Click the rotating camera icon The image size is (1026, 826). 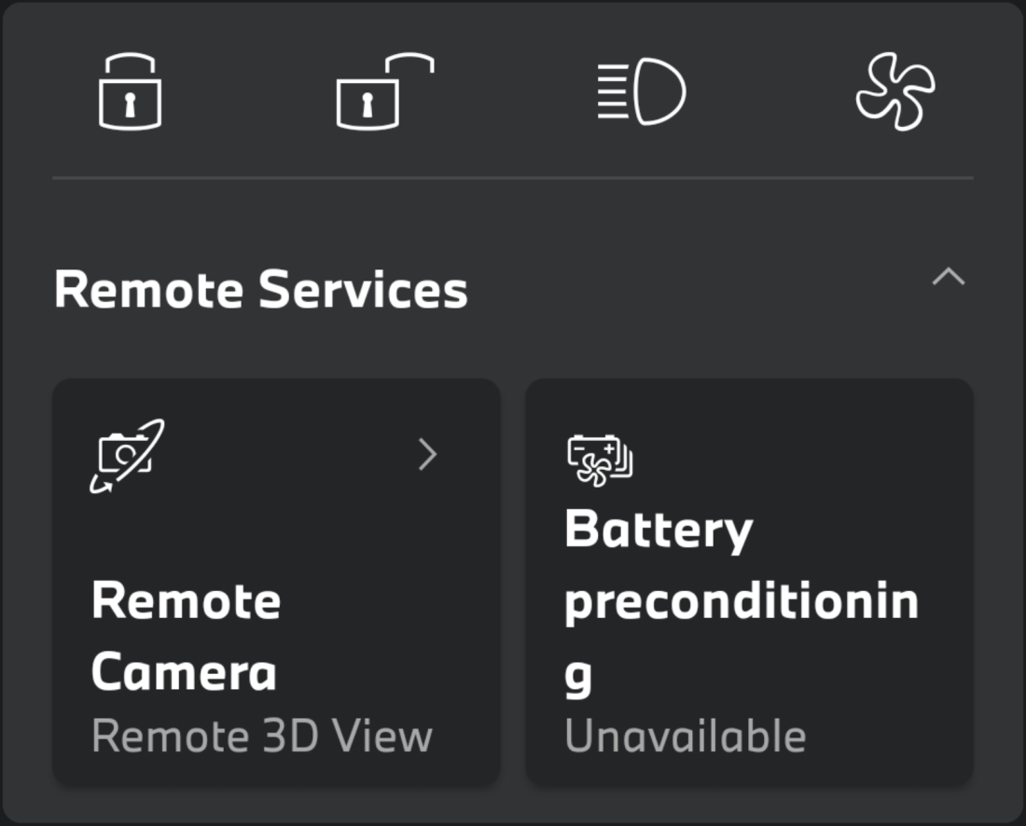127,456
